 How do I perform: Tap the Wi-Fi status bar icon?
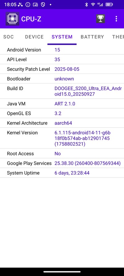pos(93,5)
